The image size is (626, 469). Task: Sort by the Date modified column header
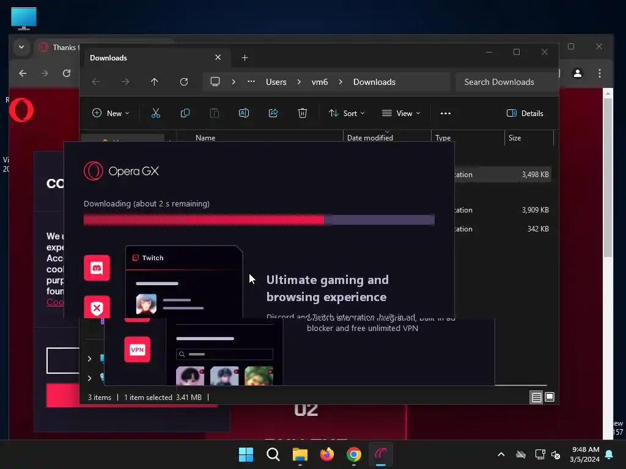click(x=370, y=137)
